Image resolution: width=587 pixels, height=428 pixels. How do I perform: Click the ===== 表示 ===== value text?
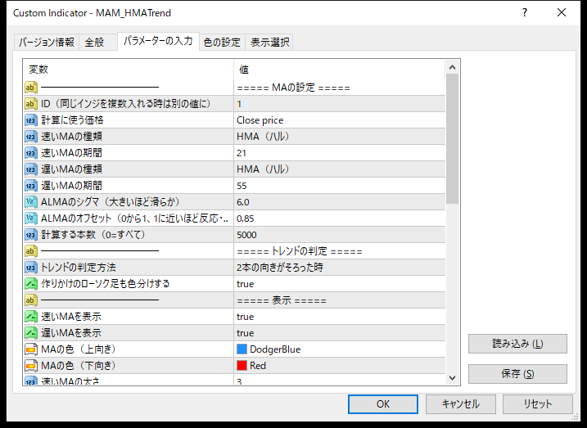coord(282,300)
